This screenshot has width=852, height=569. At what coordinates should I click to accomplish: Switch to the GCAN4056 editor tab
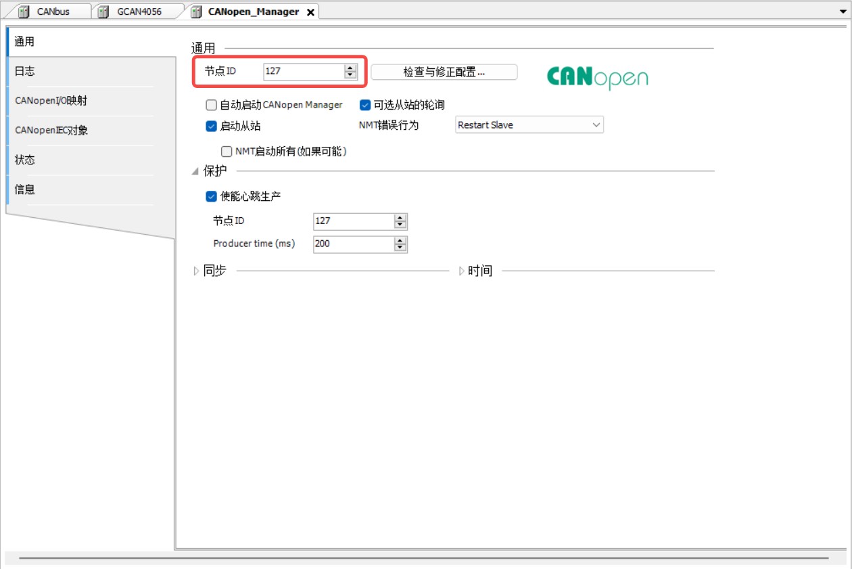(139, 12)
